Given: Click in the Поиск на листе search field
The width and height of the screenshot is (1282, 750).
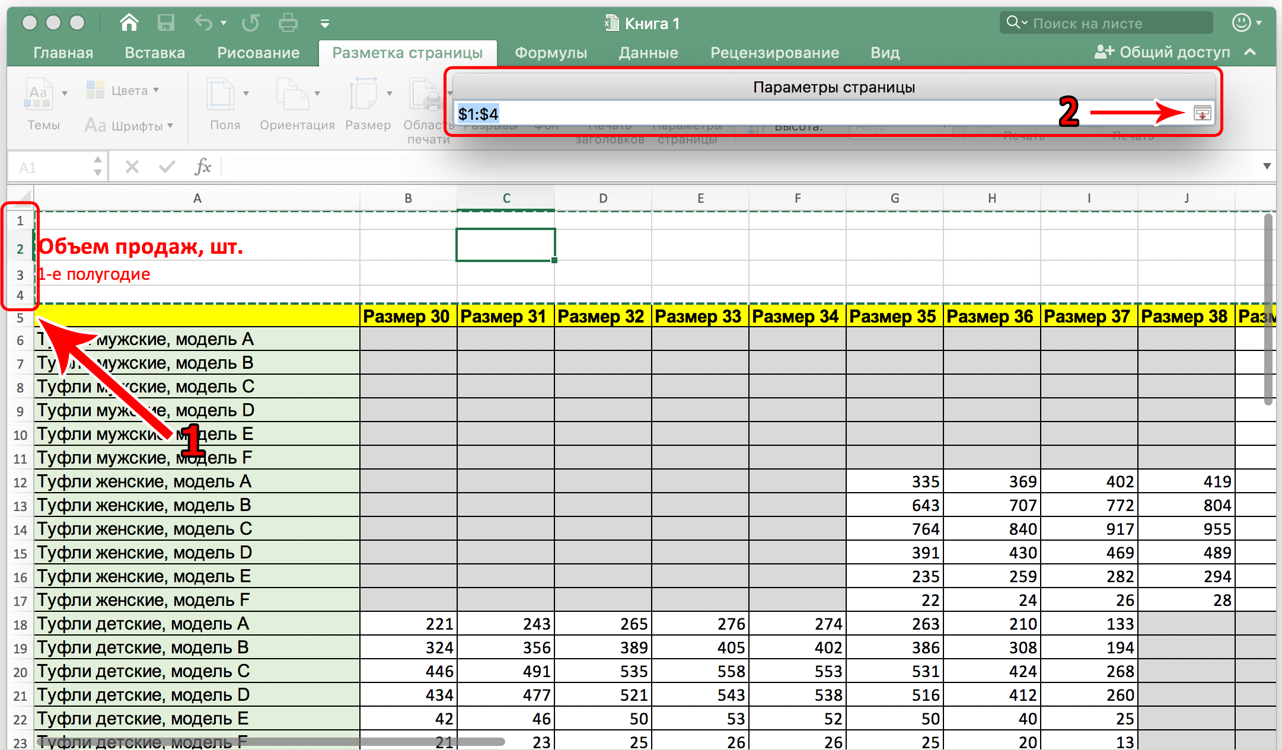Looking at the screenshot, I should pyautogui.click(x=1106, y=23).
